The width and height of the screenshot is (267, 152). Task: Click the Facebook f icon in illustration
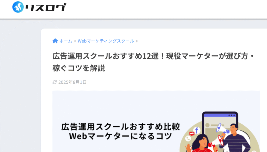(x=197, y=131)
